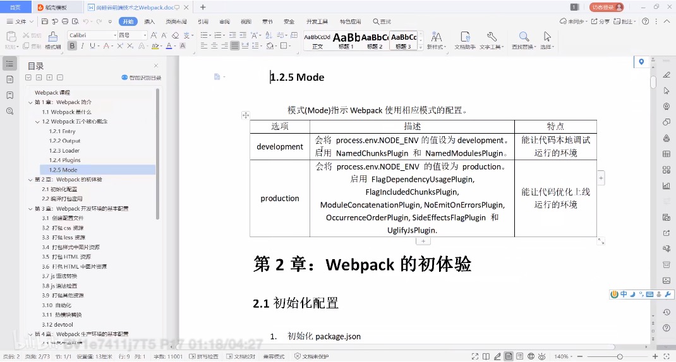Click the zoom slider handle

pyautogui.click(x=620, y=356)
